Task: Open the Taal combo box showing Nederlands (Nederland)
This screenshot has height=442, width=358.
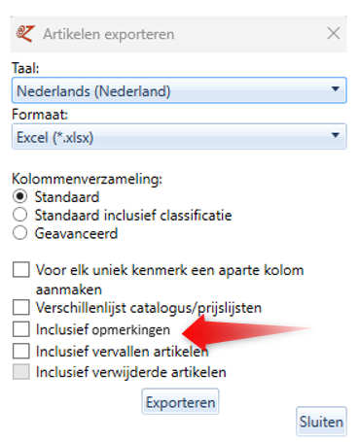Action: (x=179, y=90)
